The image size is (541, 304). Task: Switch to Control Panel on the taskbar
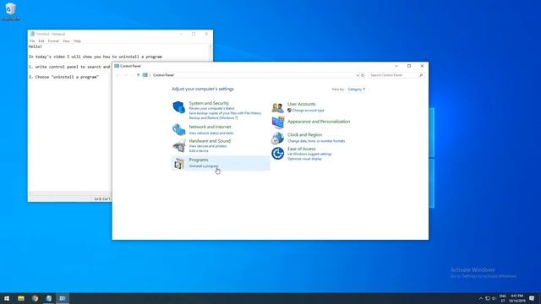point(63,298)
